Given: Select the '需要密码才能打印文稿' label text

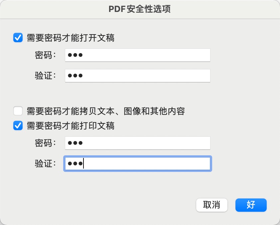Looking at the screenshot, I should point(70,126).
